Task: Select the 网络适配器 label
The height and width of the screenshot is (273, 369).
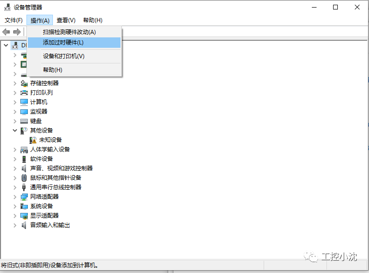Action: (44, 197)
